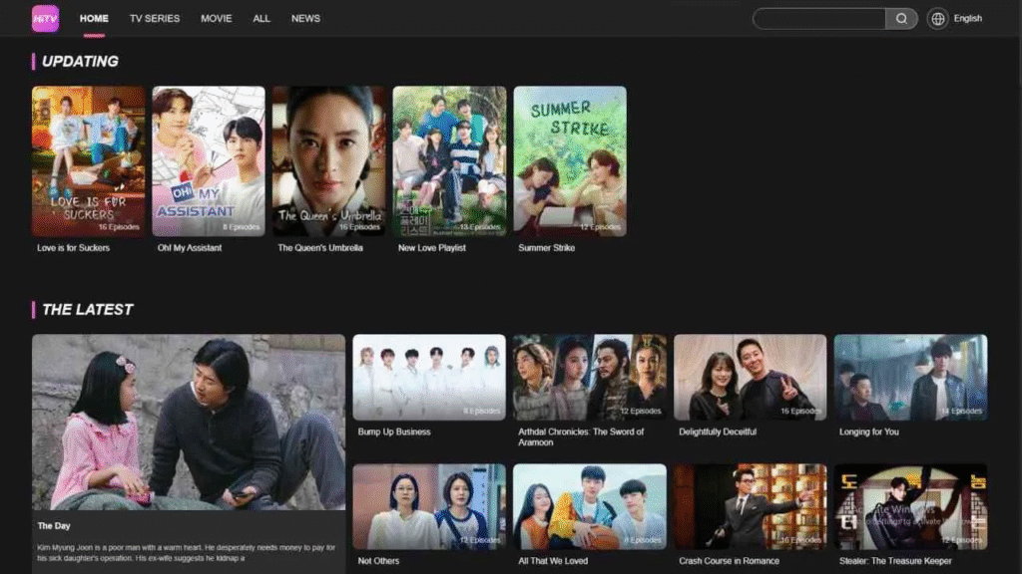This screenshot has width=1022, height=574.
Task: Open the TV SERIES tab
Action: [155, 18]
